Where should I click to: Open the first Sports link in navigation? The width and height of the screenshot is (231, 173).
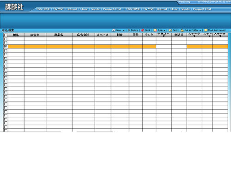coord(95,9)
